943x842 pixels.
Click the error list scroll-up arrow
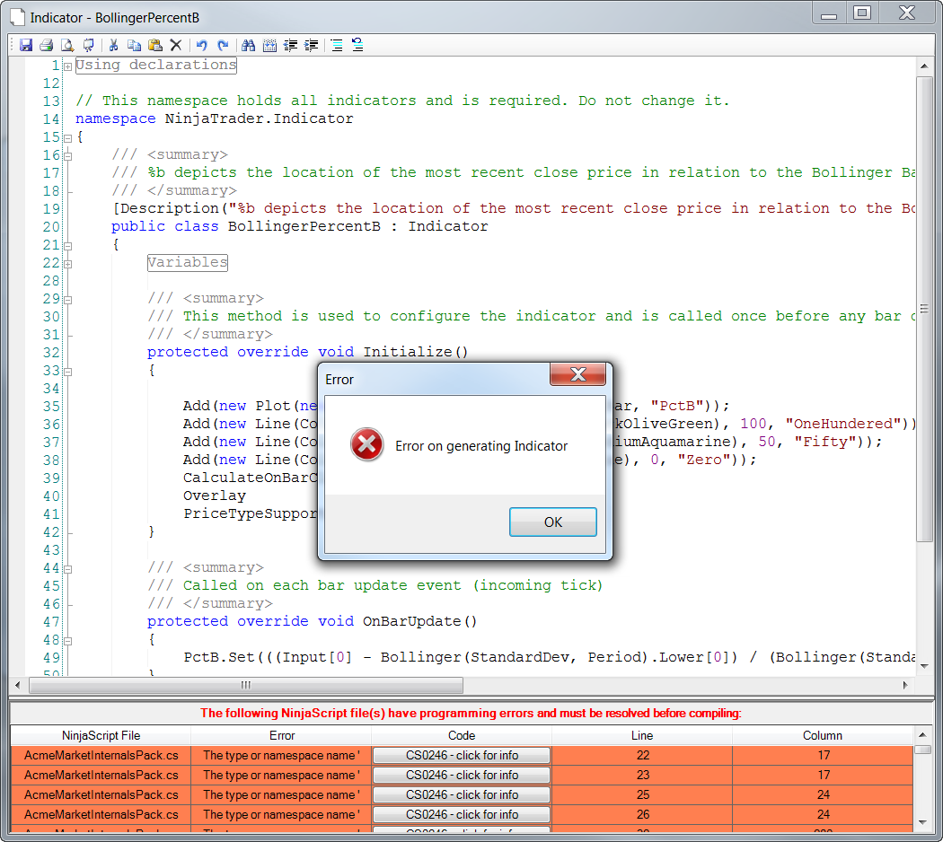(922, 734)
